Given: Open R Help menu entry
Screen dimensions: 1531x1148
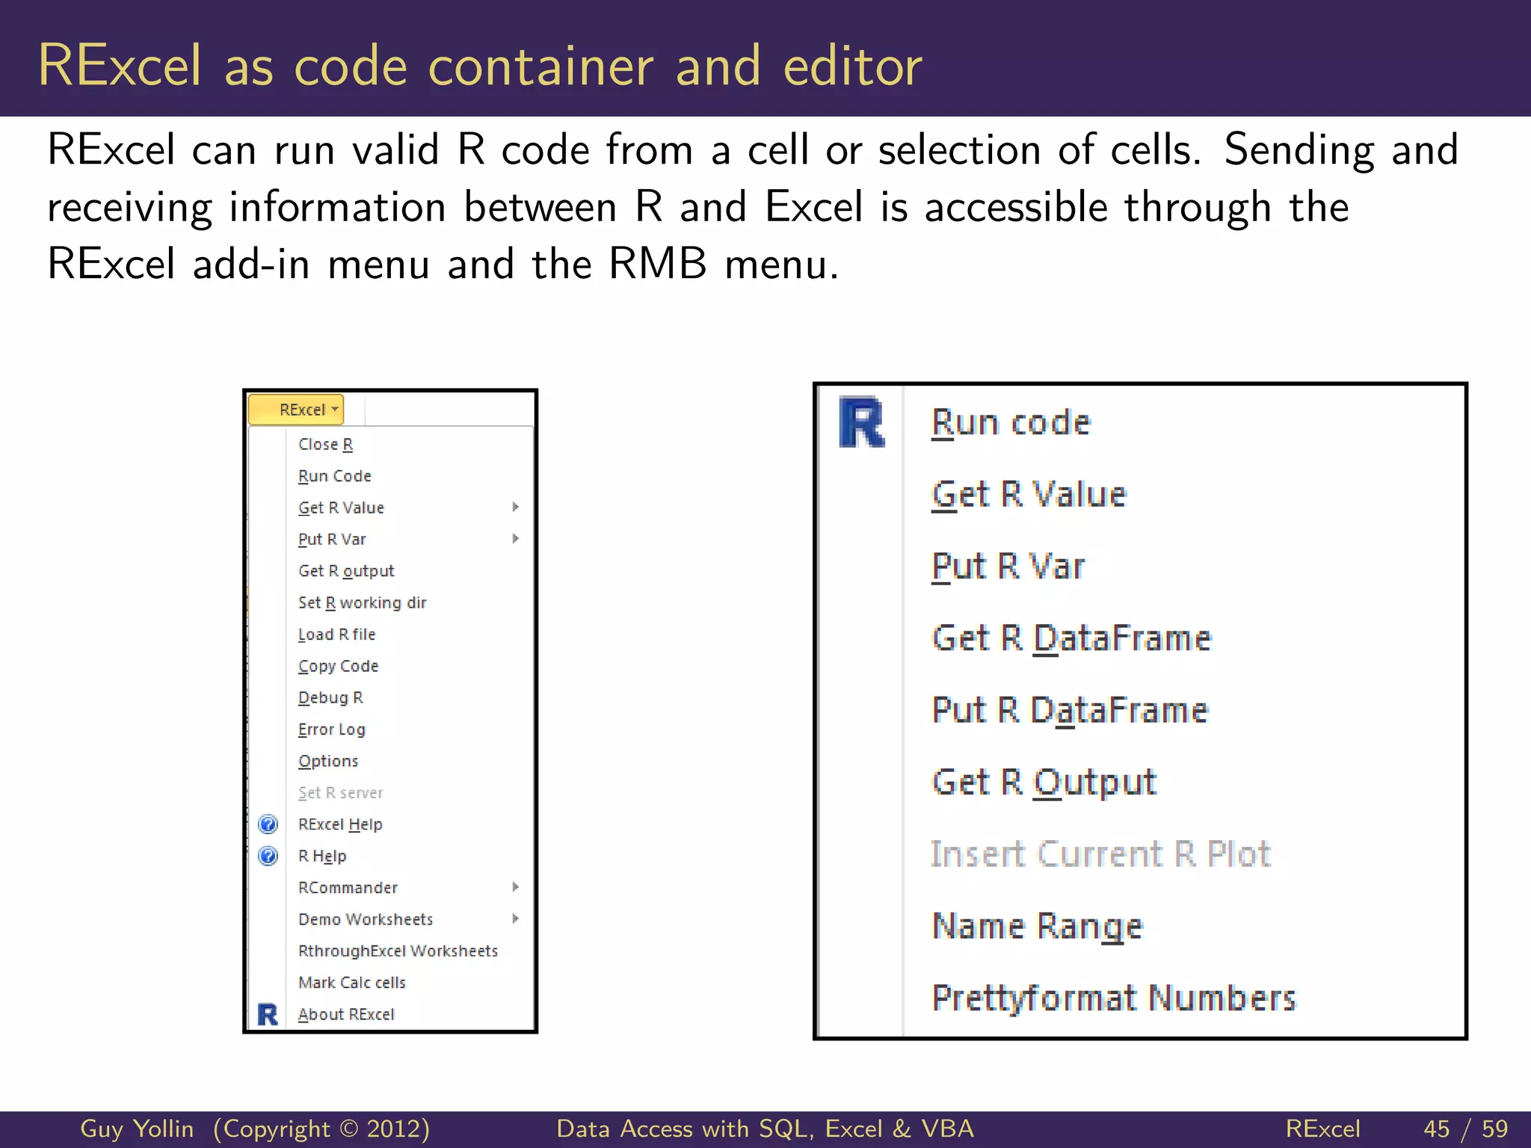Looking at the screenshot, I should (x=322, y=856).
